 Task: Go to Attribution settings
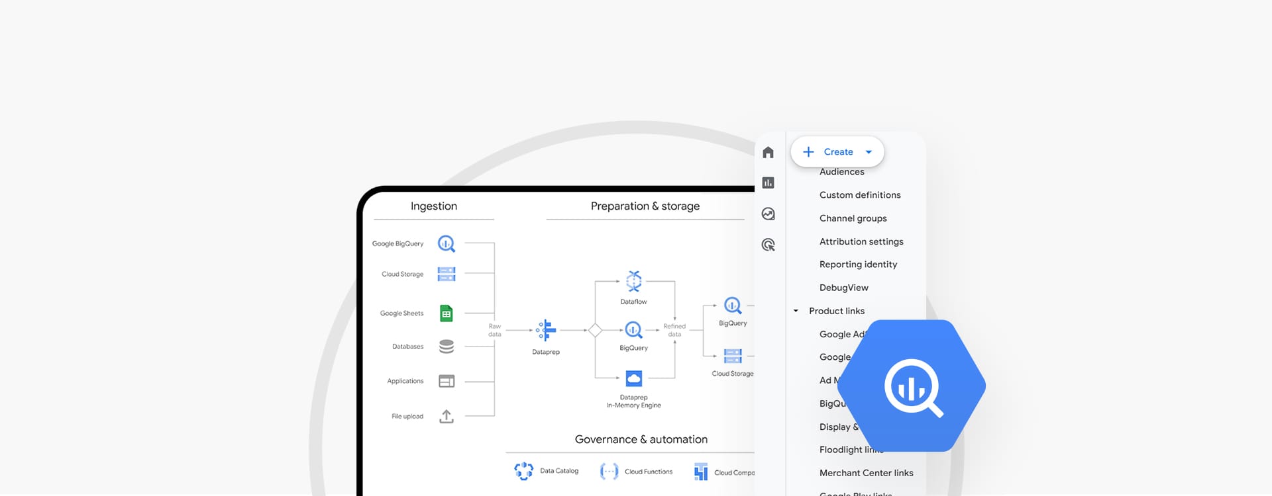click(x=861, y=241)
